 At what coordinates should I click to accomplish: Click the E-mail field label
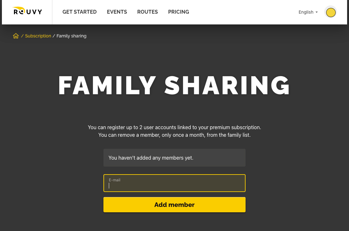115,180
